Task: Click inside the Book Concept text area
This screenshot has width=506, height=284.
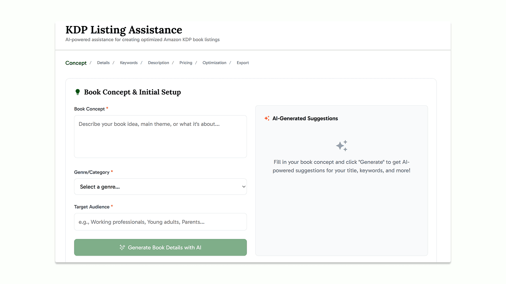Action: [x=160, y=136]
